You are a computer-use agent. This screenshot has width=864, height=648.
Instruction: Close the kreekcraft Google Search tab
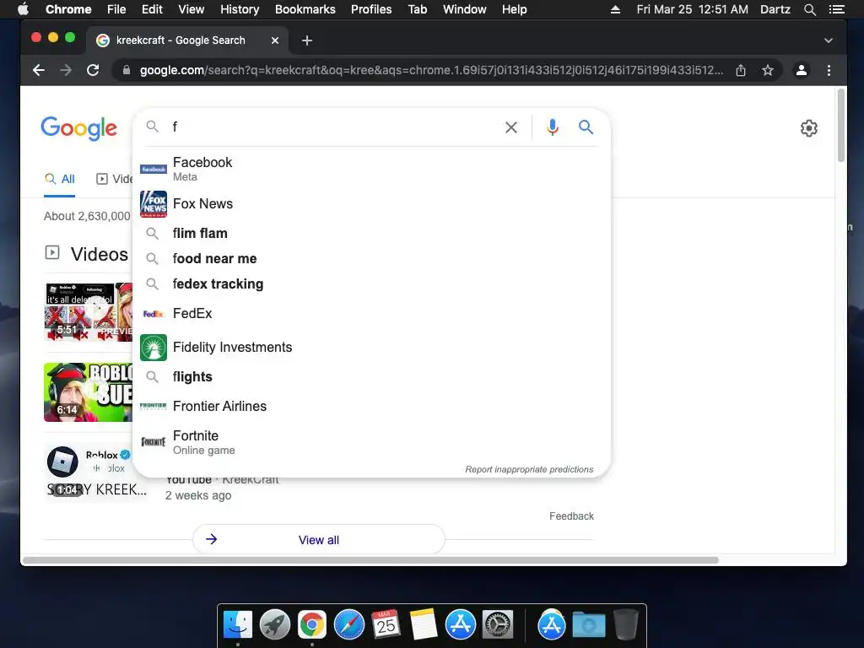point(275,40)
